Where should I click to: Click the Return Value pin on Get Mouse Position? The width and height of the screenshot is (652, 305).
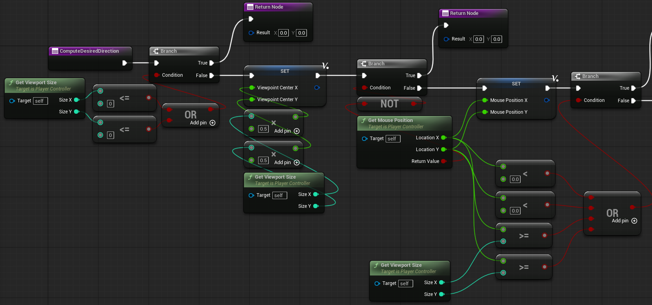pyautogui.click(x=443, y=161)
